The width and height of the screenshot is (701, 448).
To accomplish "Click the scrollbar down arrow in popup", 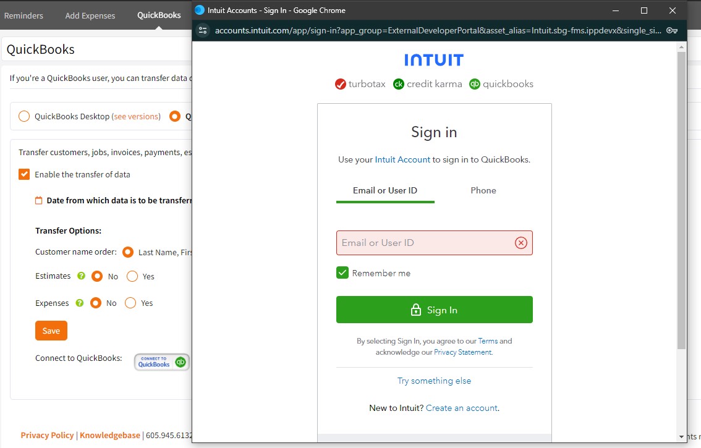I will (681, 437).
